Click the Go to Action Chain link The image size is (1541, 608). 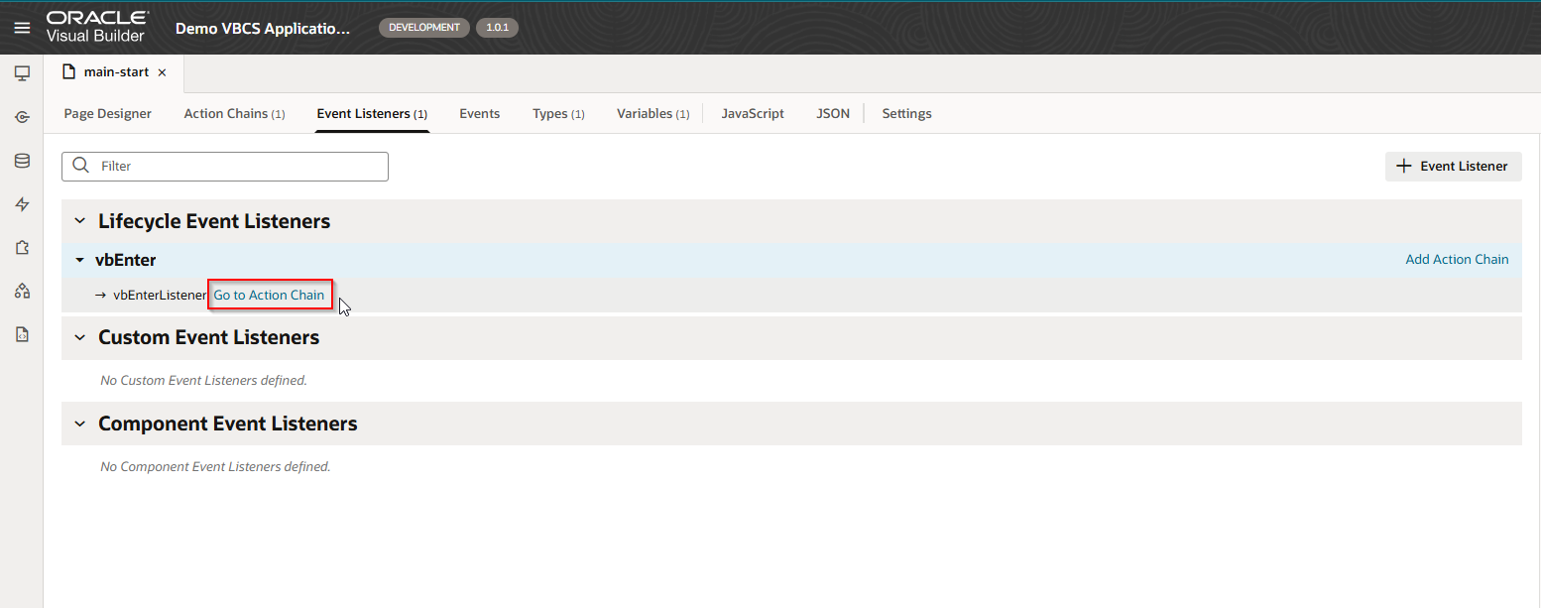point(269,295)
